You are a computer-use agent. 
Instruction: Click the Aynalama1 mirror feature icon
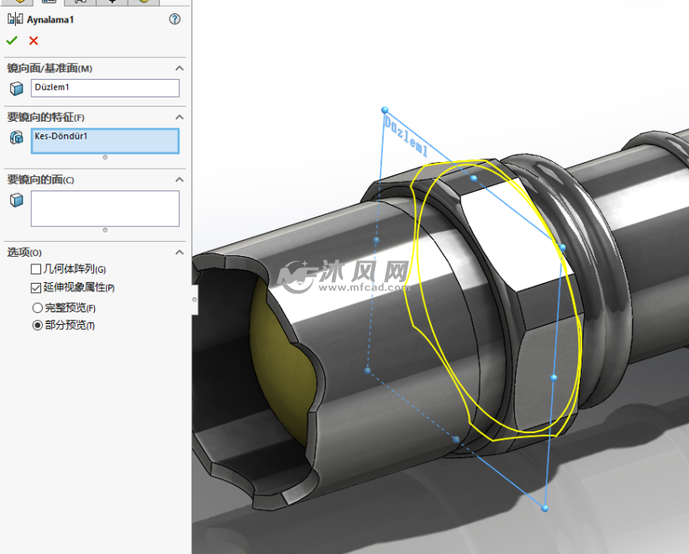15,18
